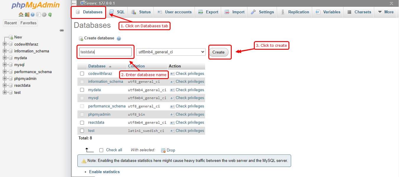Image resolution: width=399 pixels, height=177 pixels.
Task: Open the Settings tab
Action: click(x=262, y=12)
